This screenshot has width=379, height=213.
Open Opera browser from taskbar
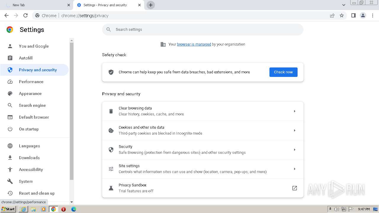click(x=63, y=209)
